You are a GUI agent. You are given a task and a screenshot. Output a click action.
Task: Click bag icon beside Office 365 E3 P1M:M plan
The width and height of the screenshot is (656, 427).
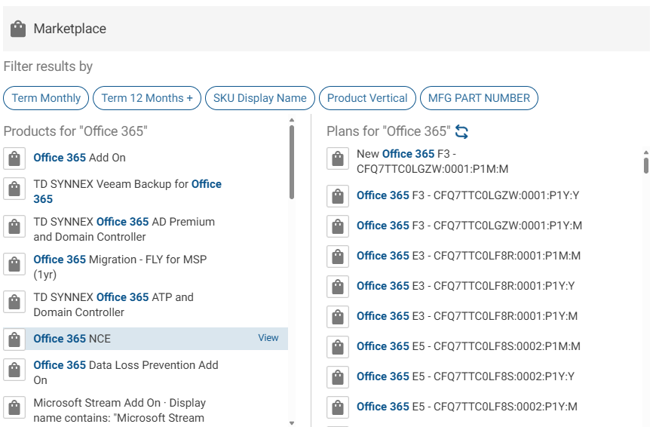[x=338, y=257]
